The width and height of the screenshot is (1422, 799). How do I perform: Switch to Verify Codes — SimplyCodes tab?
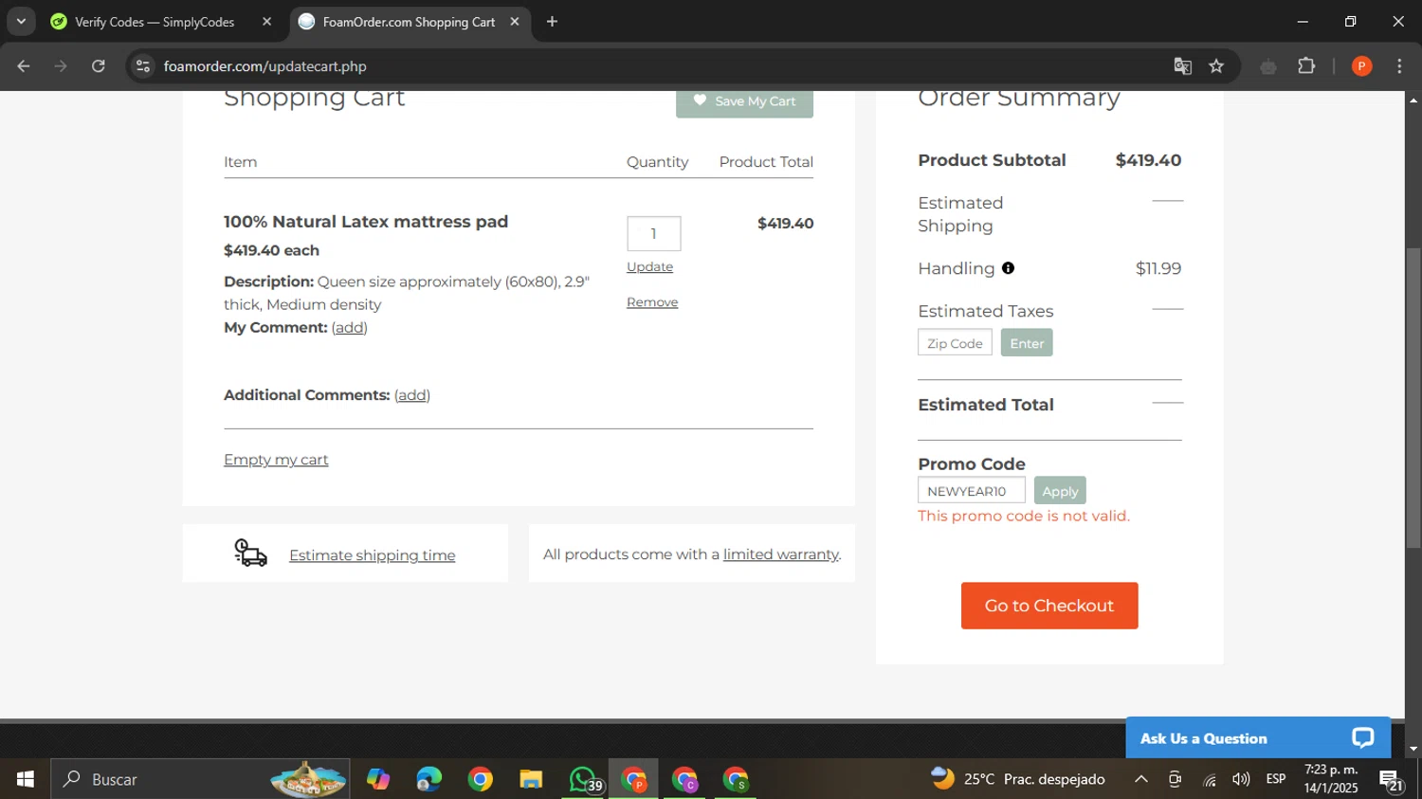pyautogui.click(x=155, y=22)
